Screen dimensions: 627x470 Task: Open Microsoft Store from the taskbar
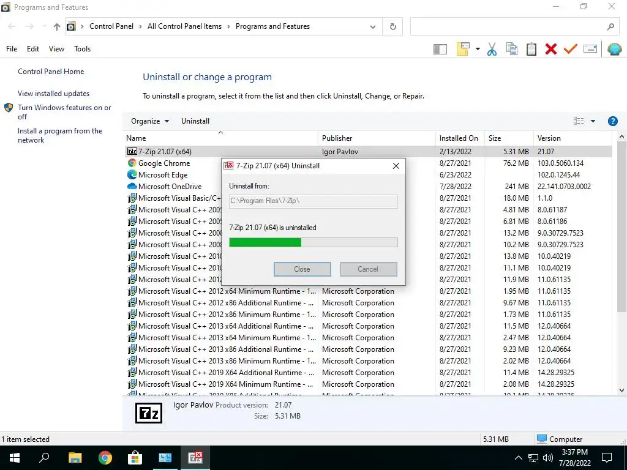[x=135, y=458]
